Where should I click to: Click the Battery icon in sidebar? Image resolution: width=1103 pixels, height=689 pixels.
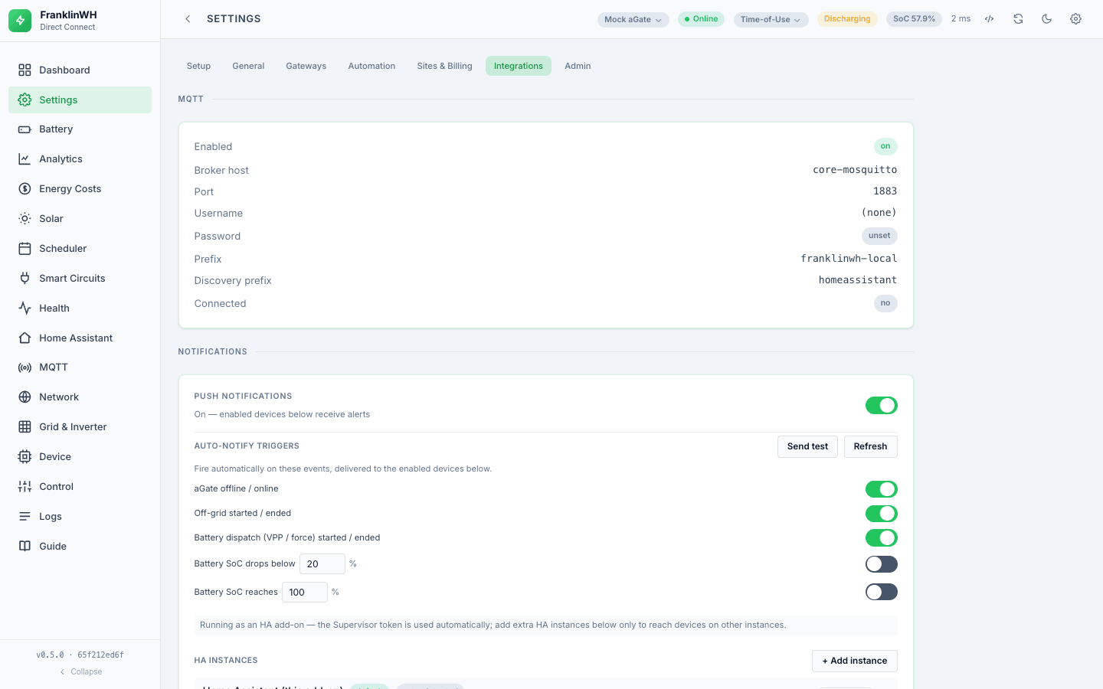pyautogui.click(x=25, y=129)
